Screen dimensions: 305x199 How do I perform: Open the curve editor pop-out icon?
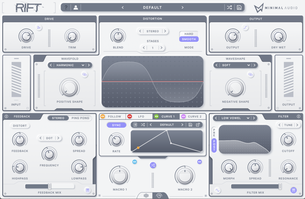tap(198, 125)
